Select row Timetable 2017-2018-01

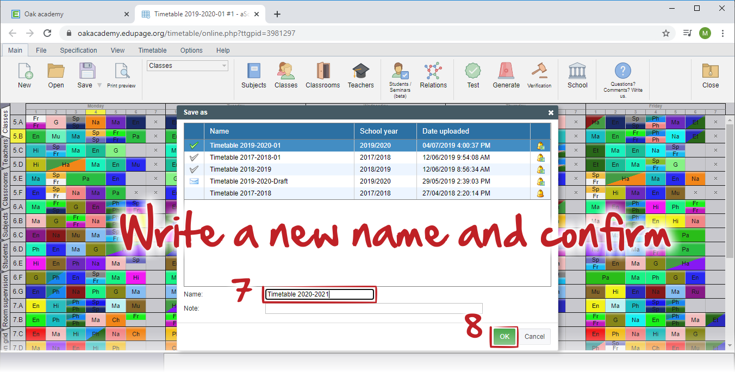(x=367, y=157)
